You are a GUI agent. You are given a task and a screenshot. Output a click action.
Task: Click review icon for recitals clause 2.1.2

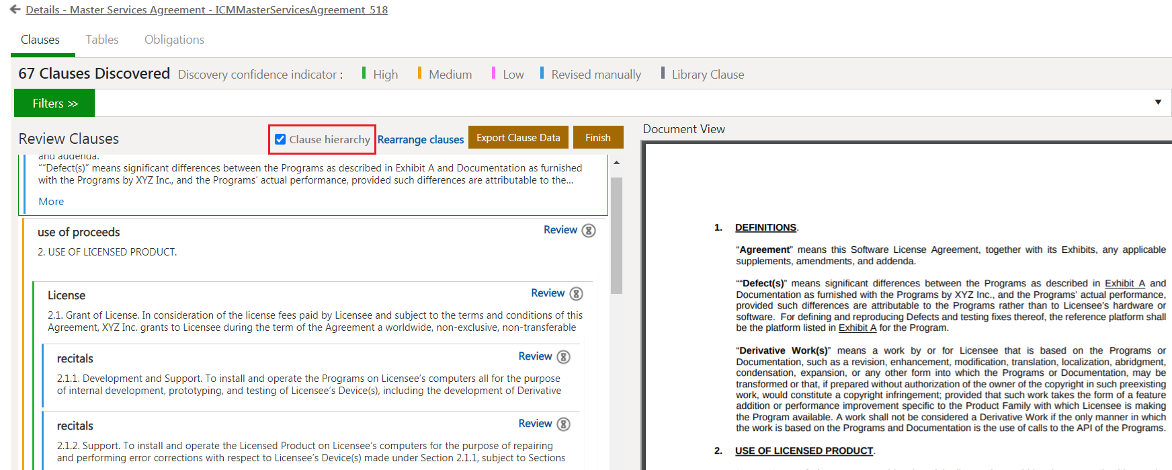click(x=563, y=424)
